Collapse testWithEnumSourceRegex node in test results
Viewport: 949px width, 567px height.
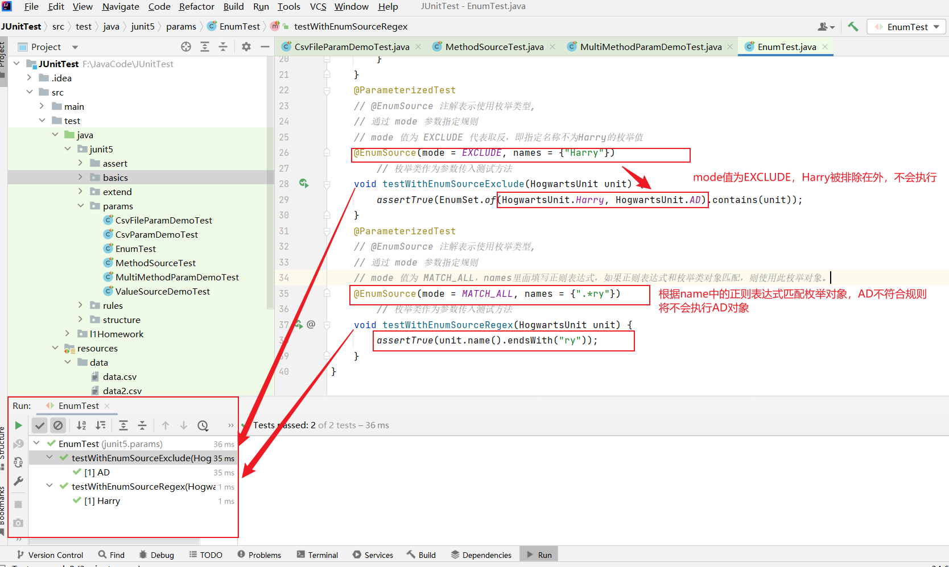tap(49, 486)
